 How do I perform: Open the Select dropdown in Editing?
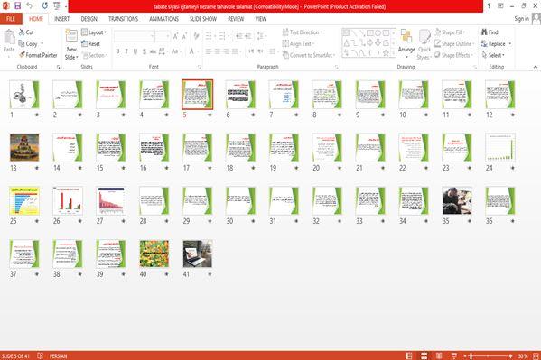(x=493, y=55)
